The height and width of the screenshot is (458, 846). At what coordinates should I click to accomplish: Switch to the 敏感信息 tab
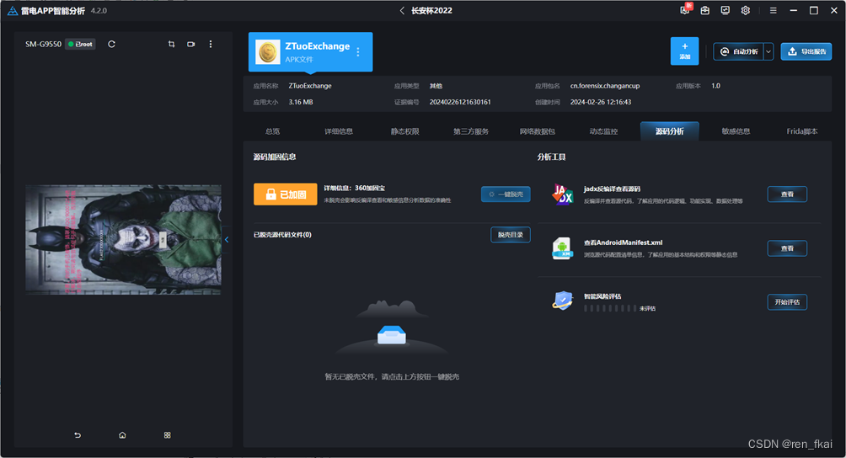[x=736, y=131]
